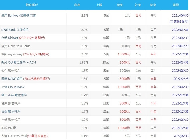Open the LINE Bank 口袋帳戶 link
Viewport: 190px width, 140px height.
[15, 30]
